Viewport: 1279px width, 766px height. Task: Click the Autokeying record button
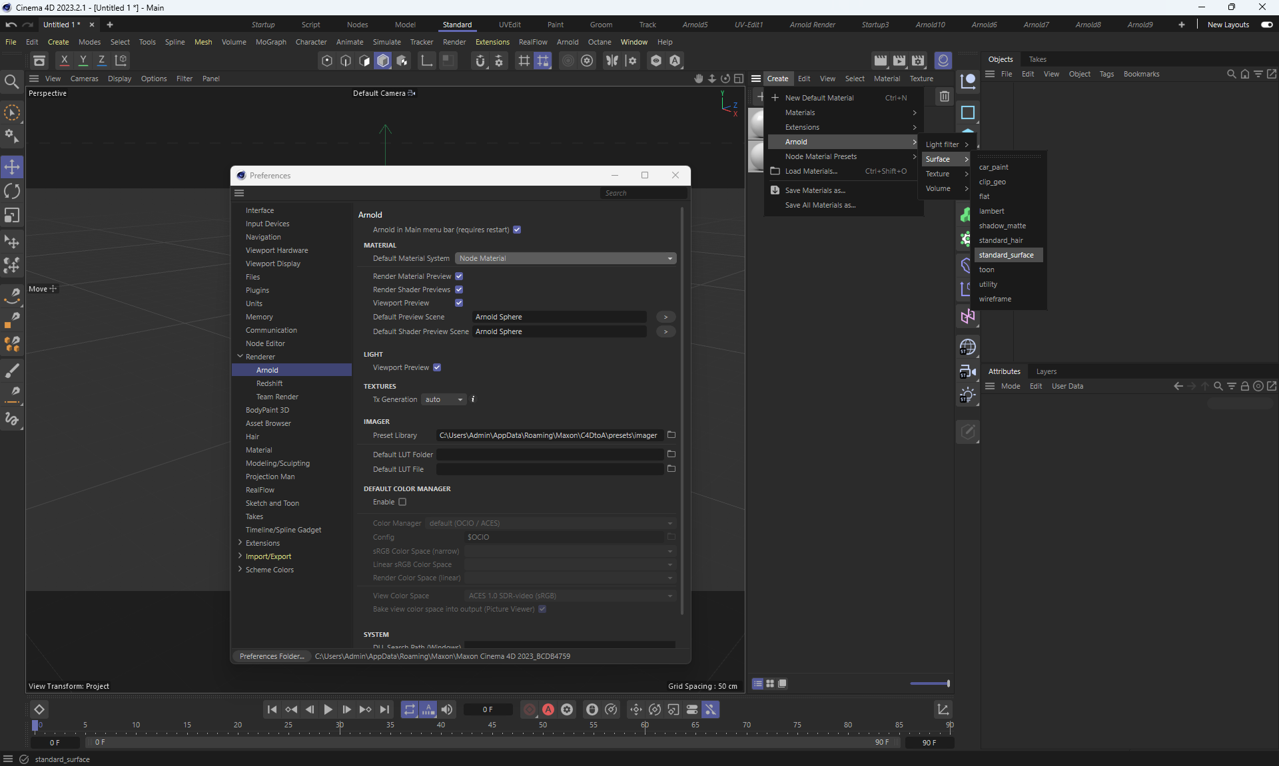click(x=548, y=709)
